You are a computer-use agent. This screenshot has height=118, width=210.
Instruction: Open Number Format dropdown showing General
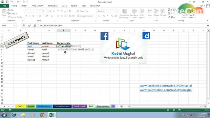pos(116,11)
